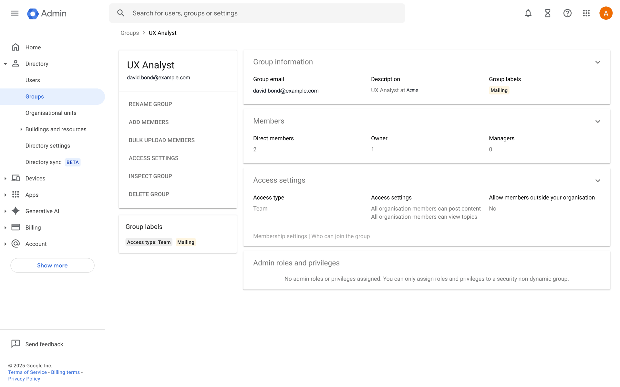Click BULK UPLOAD MEMBERS
The image size is (620, 387).
click(161, 140)
